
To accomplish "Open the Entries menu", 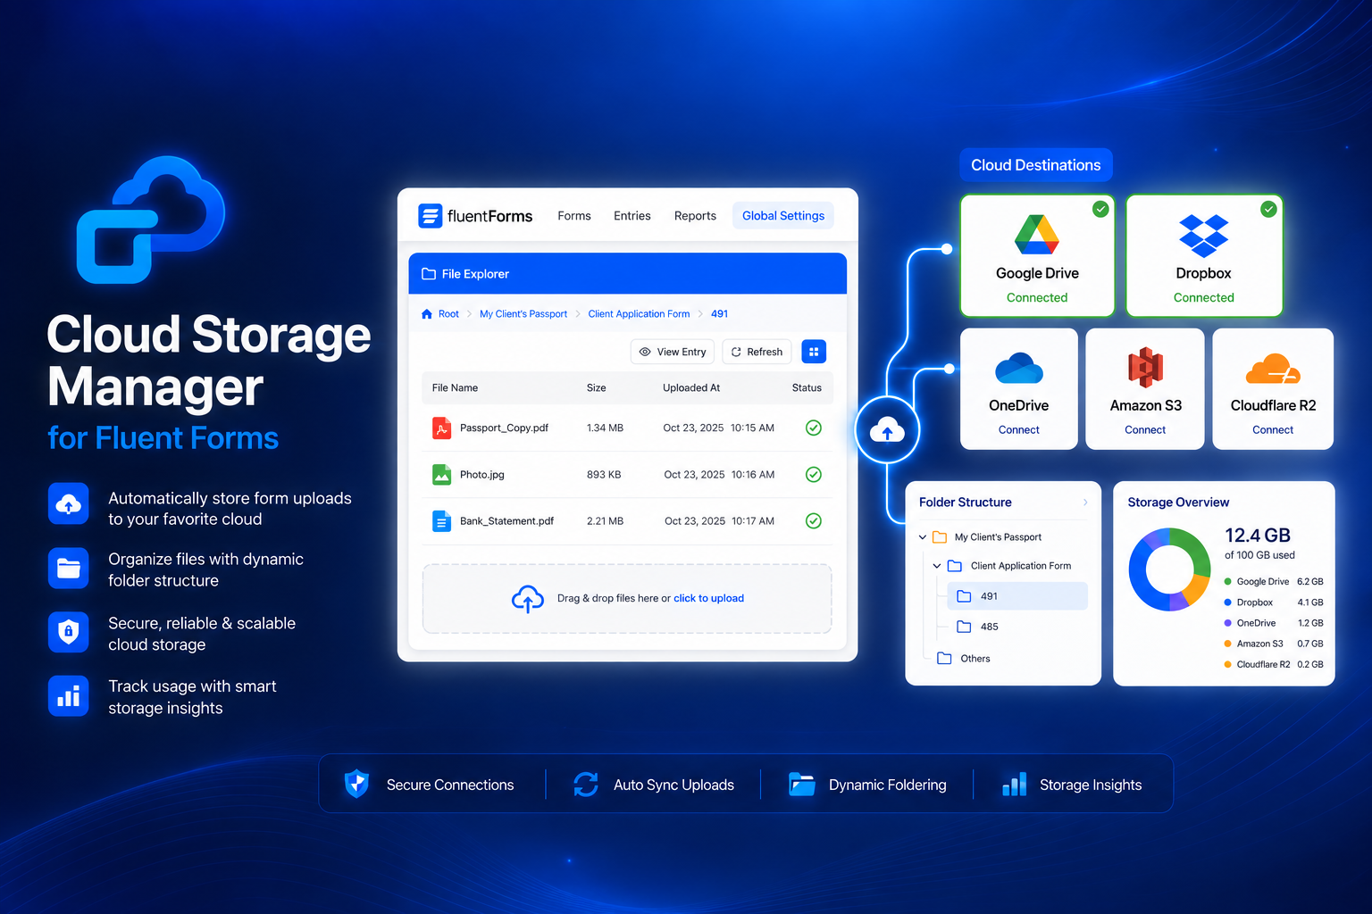I will [x=632, y=216].
